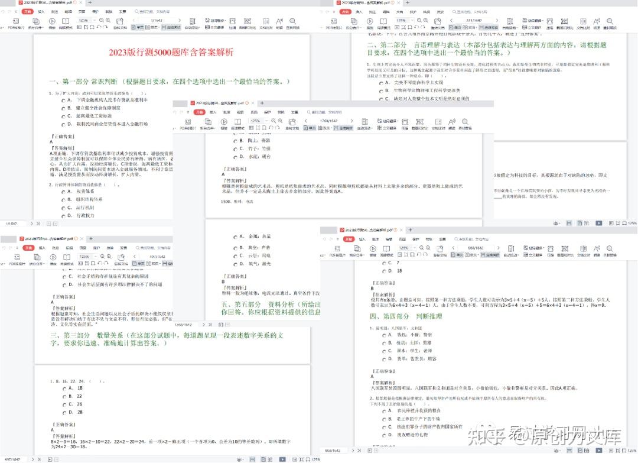Go to previous page in center window toolbar
Viewport: 638px width, 463px height.
pyautogui.click(x=306, y=121)
